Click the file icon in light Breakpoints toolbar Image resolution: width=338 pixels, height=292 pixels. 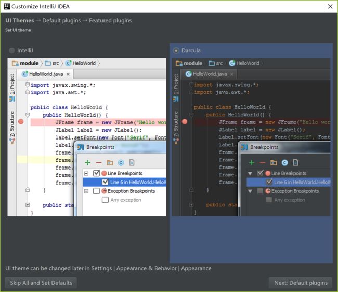coord(132,162)
